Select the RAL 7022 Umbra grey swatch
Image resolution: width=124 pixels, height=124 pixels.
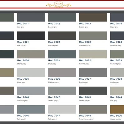click(x=62, y=36)
